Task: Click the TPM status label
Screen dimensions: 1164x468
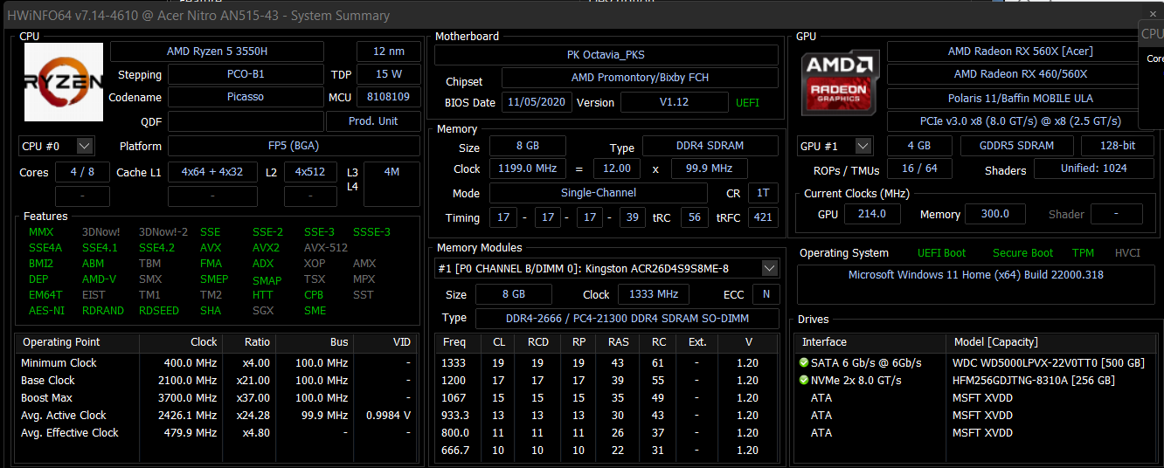Action: point(1083,253)
